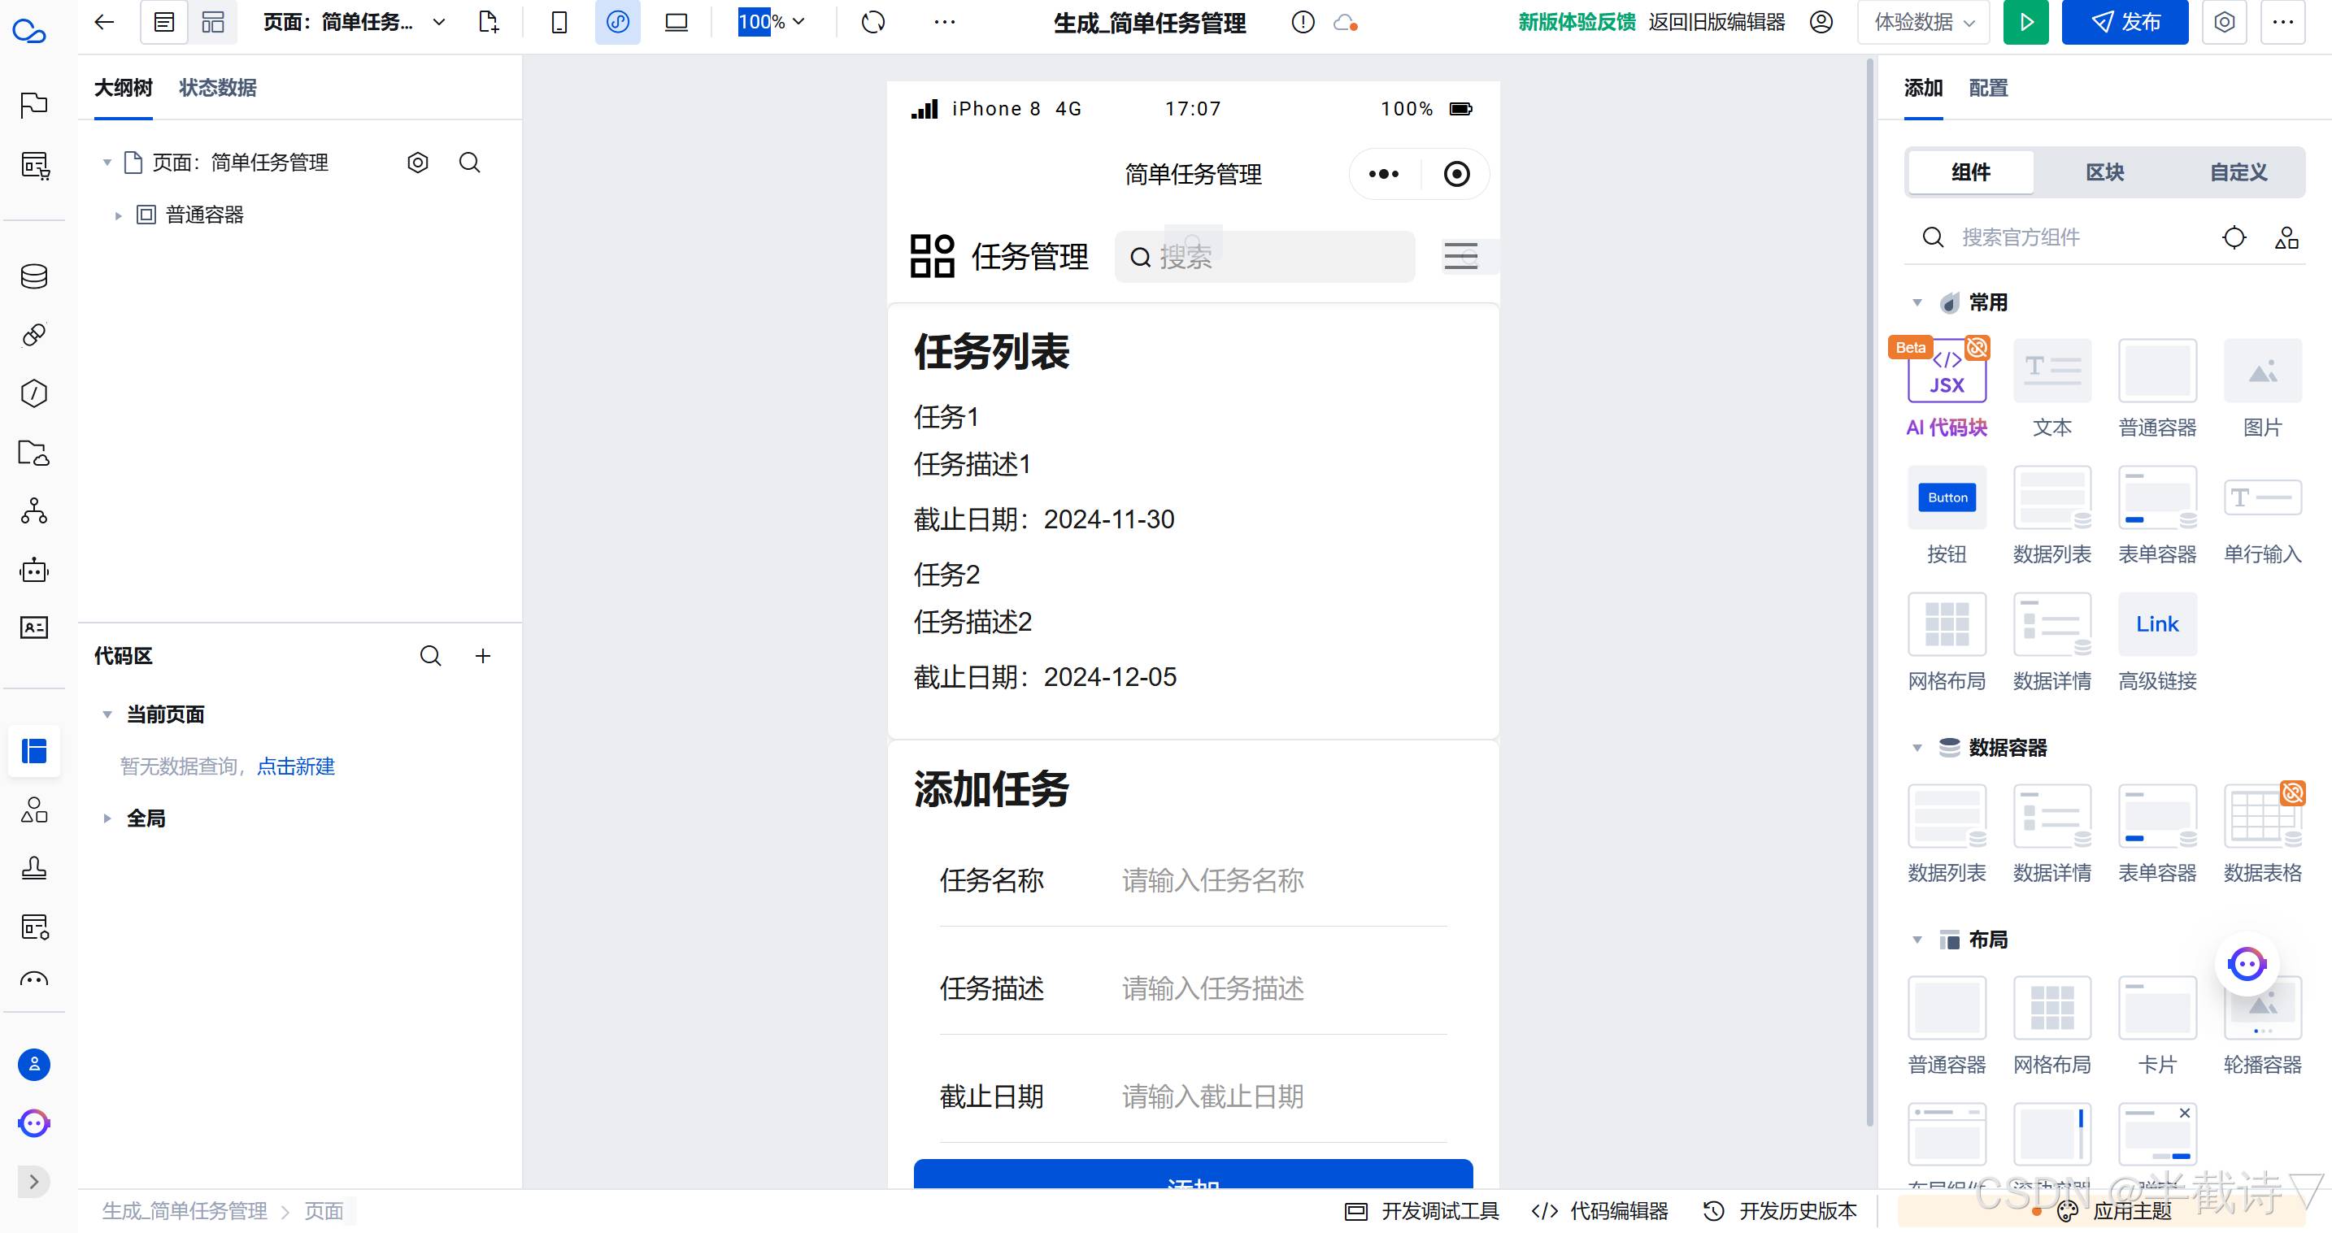
Task: Switch to 大纲树 tab
Action: click(x=123, y=88)
